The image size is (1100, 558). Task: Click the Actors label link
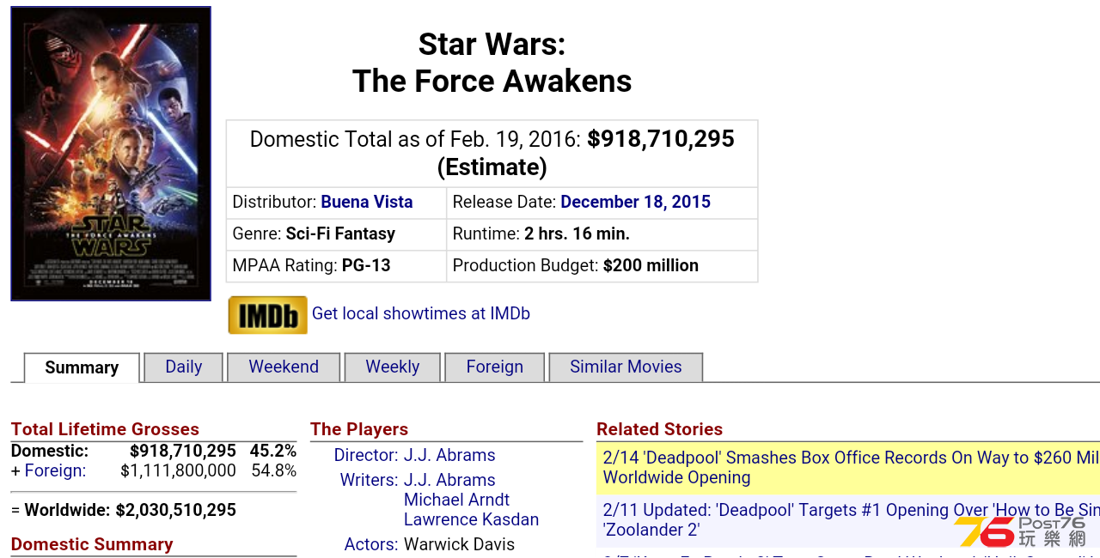(371, 545)
